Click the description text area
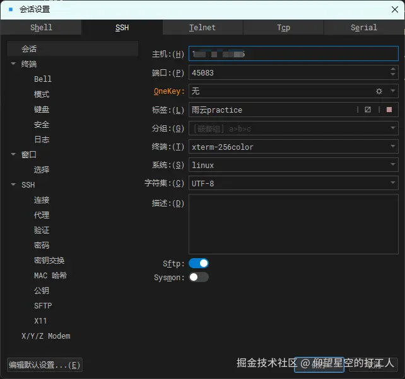 coord(293,224)
